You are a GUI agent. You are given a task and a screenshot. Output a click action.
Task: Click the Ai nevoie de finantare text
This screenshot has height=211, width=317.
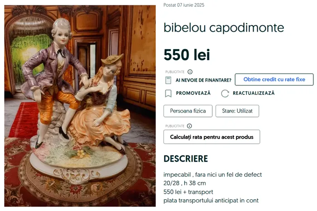point(203,80)
